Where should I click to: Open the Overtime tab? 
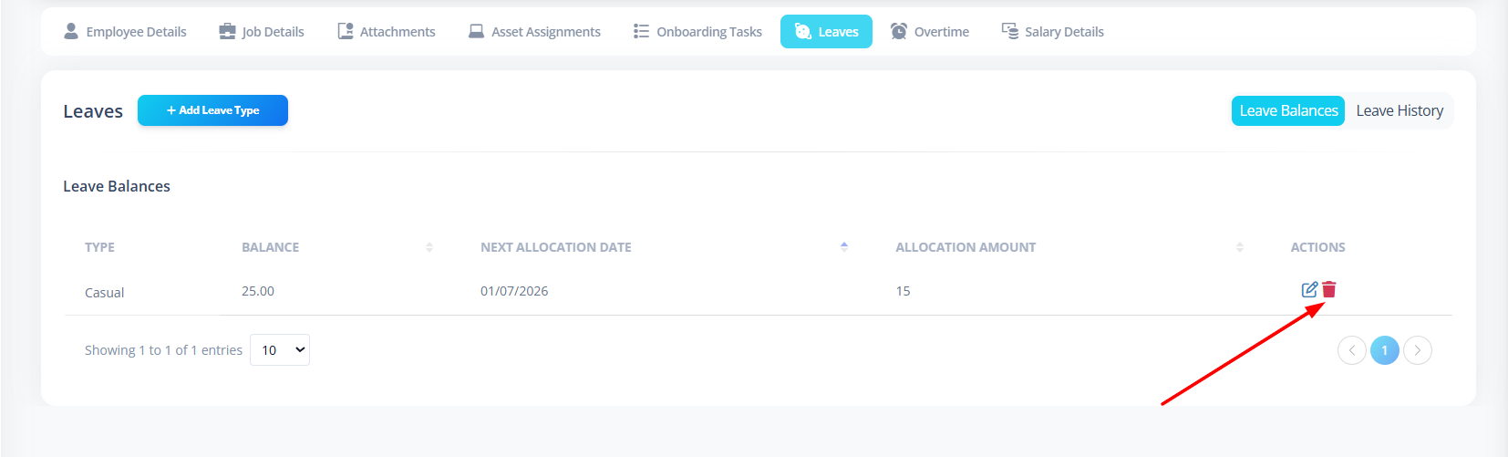click(930, 32)
